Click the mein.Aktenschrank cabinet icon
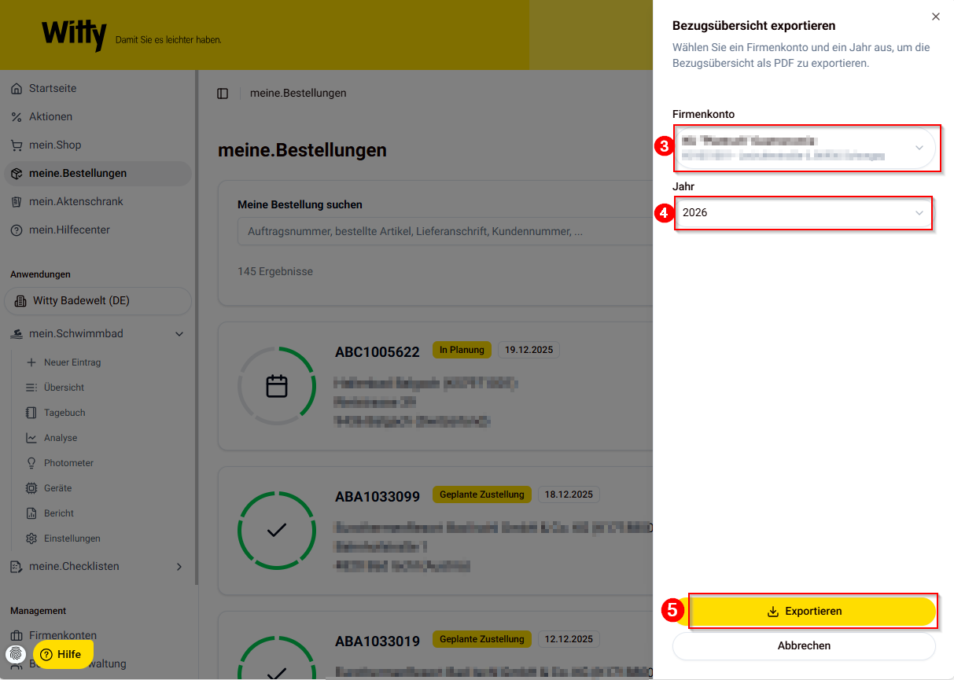The image size is (954, 680). [x=17, y=202]
